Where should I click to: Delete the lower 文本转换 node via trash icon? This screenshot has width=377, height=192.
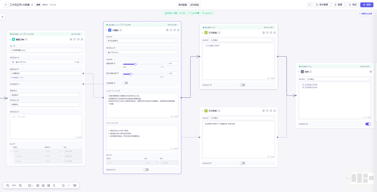pyautogui.click(x=274, y=111)
